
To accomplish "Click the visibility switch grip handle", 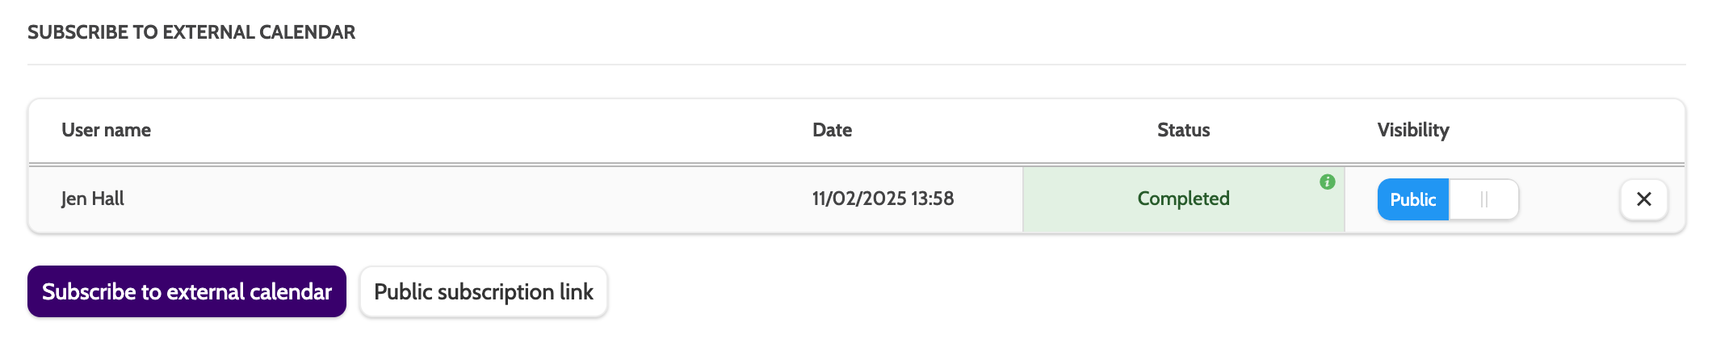I will pyautogui.click(x=1483, y=199).
